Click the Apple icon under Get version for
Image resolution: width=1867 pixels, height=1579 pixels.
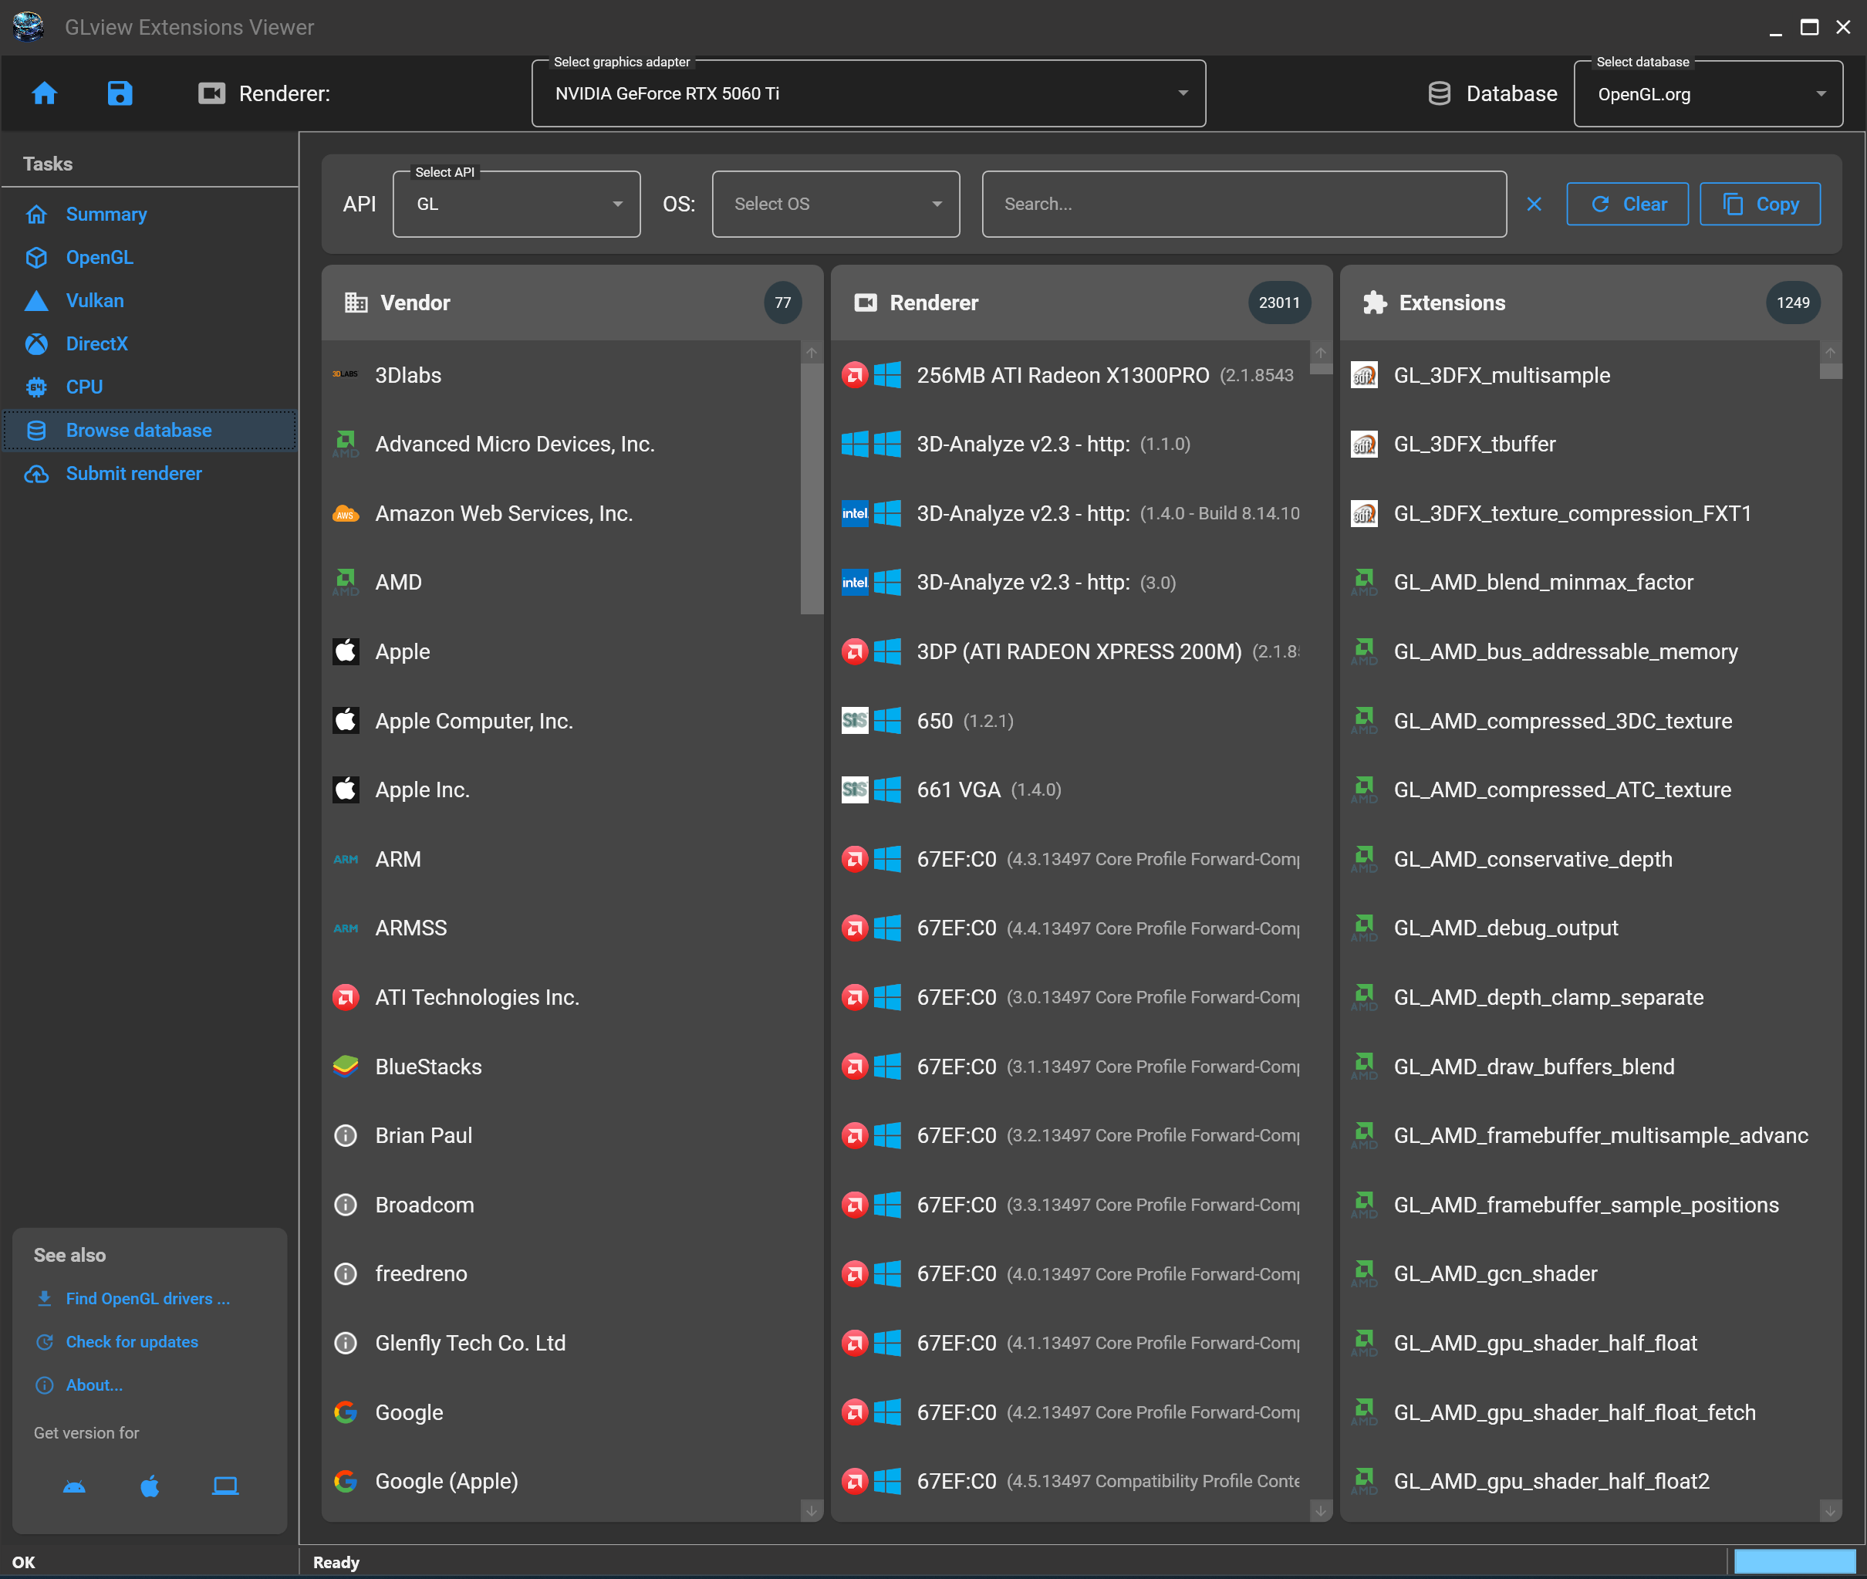pos(150,1486)
